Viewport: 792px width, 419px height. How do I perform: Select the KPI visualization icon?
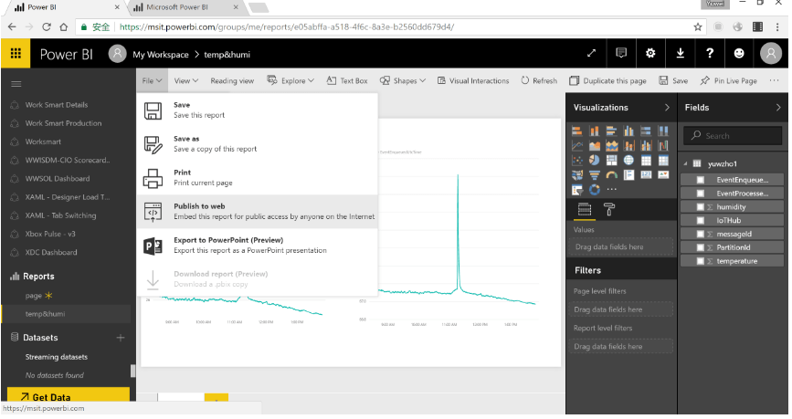click(663, 175)
